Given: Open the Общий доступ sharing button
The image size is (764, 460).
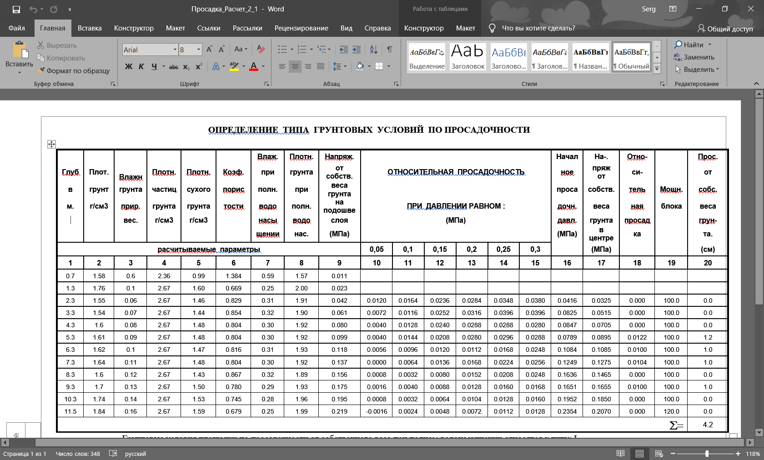Looking at the screenshot, I should click(725, 29).
